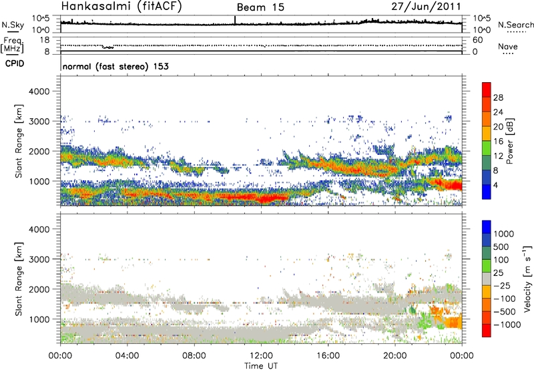Click the power colorbar value '4'
The width and height of the screenshot is (534, 370).
[495, 185]
